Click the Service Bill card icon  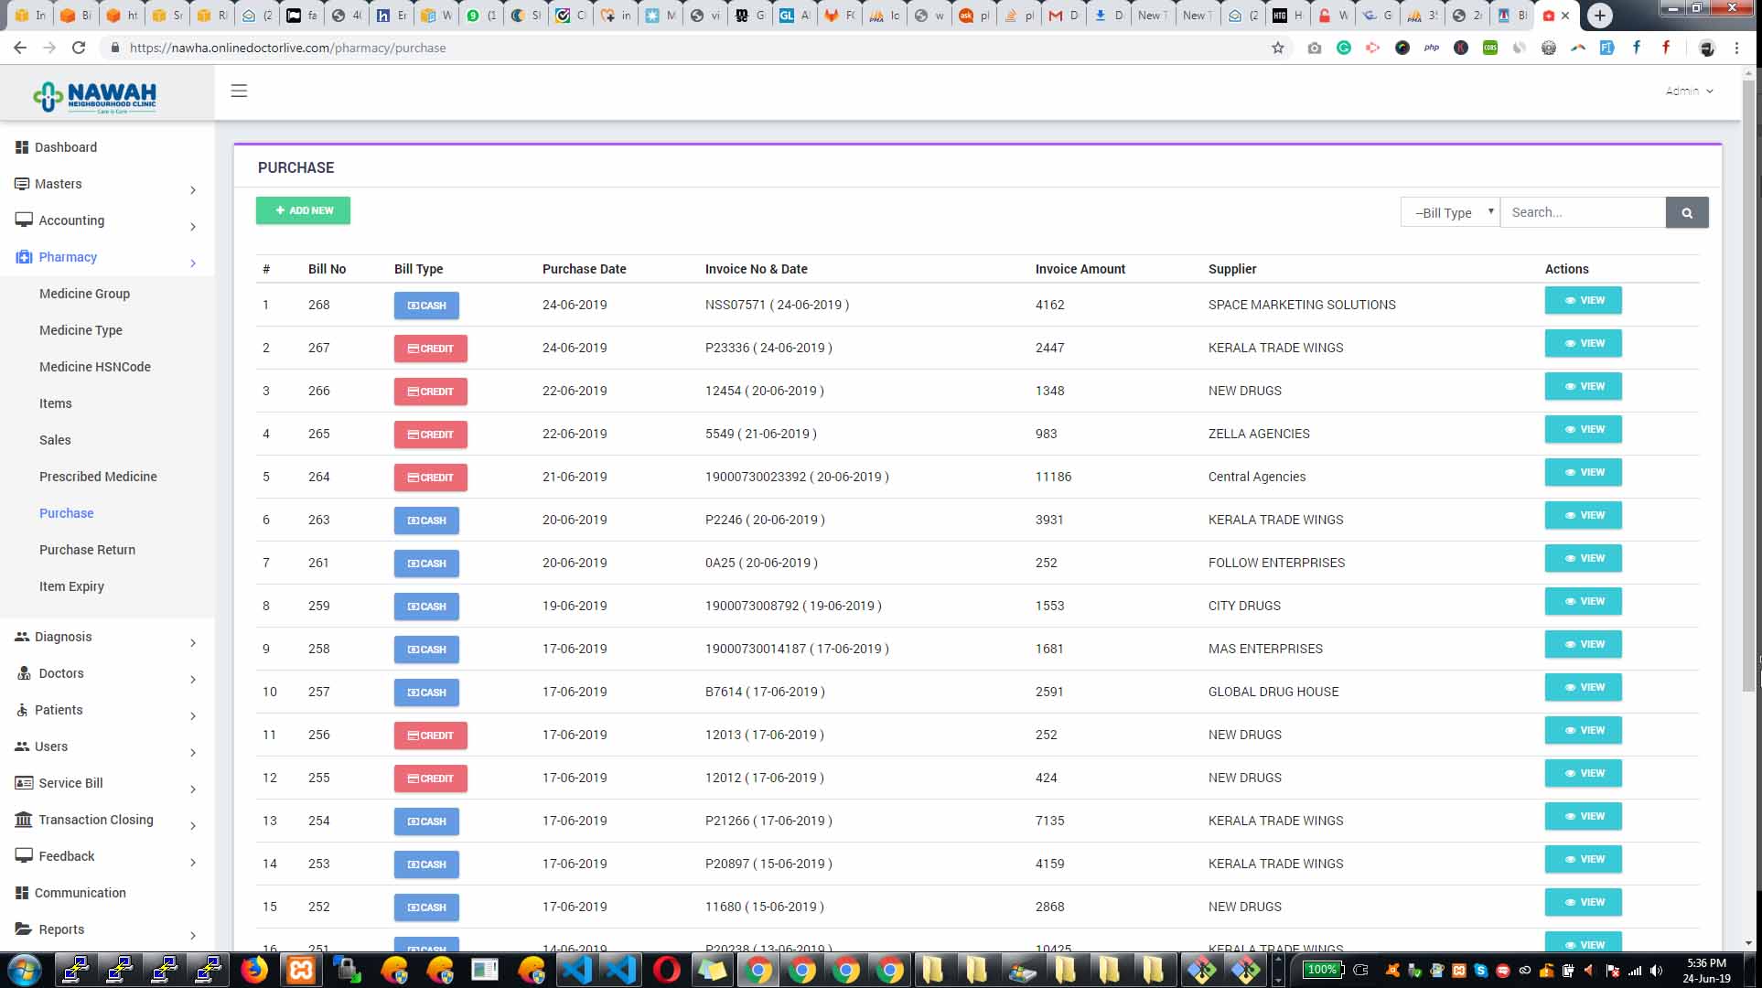24,783
